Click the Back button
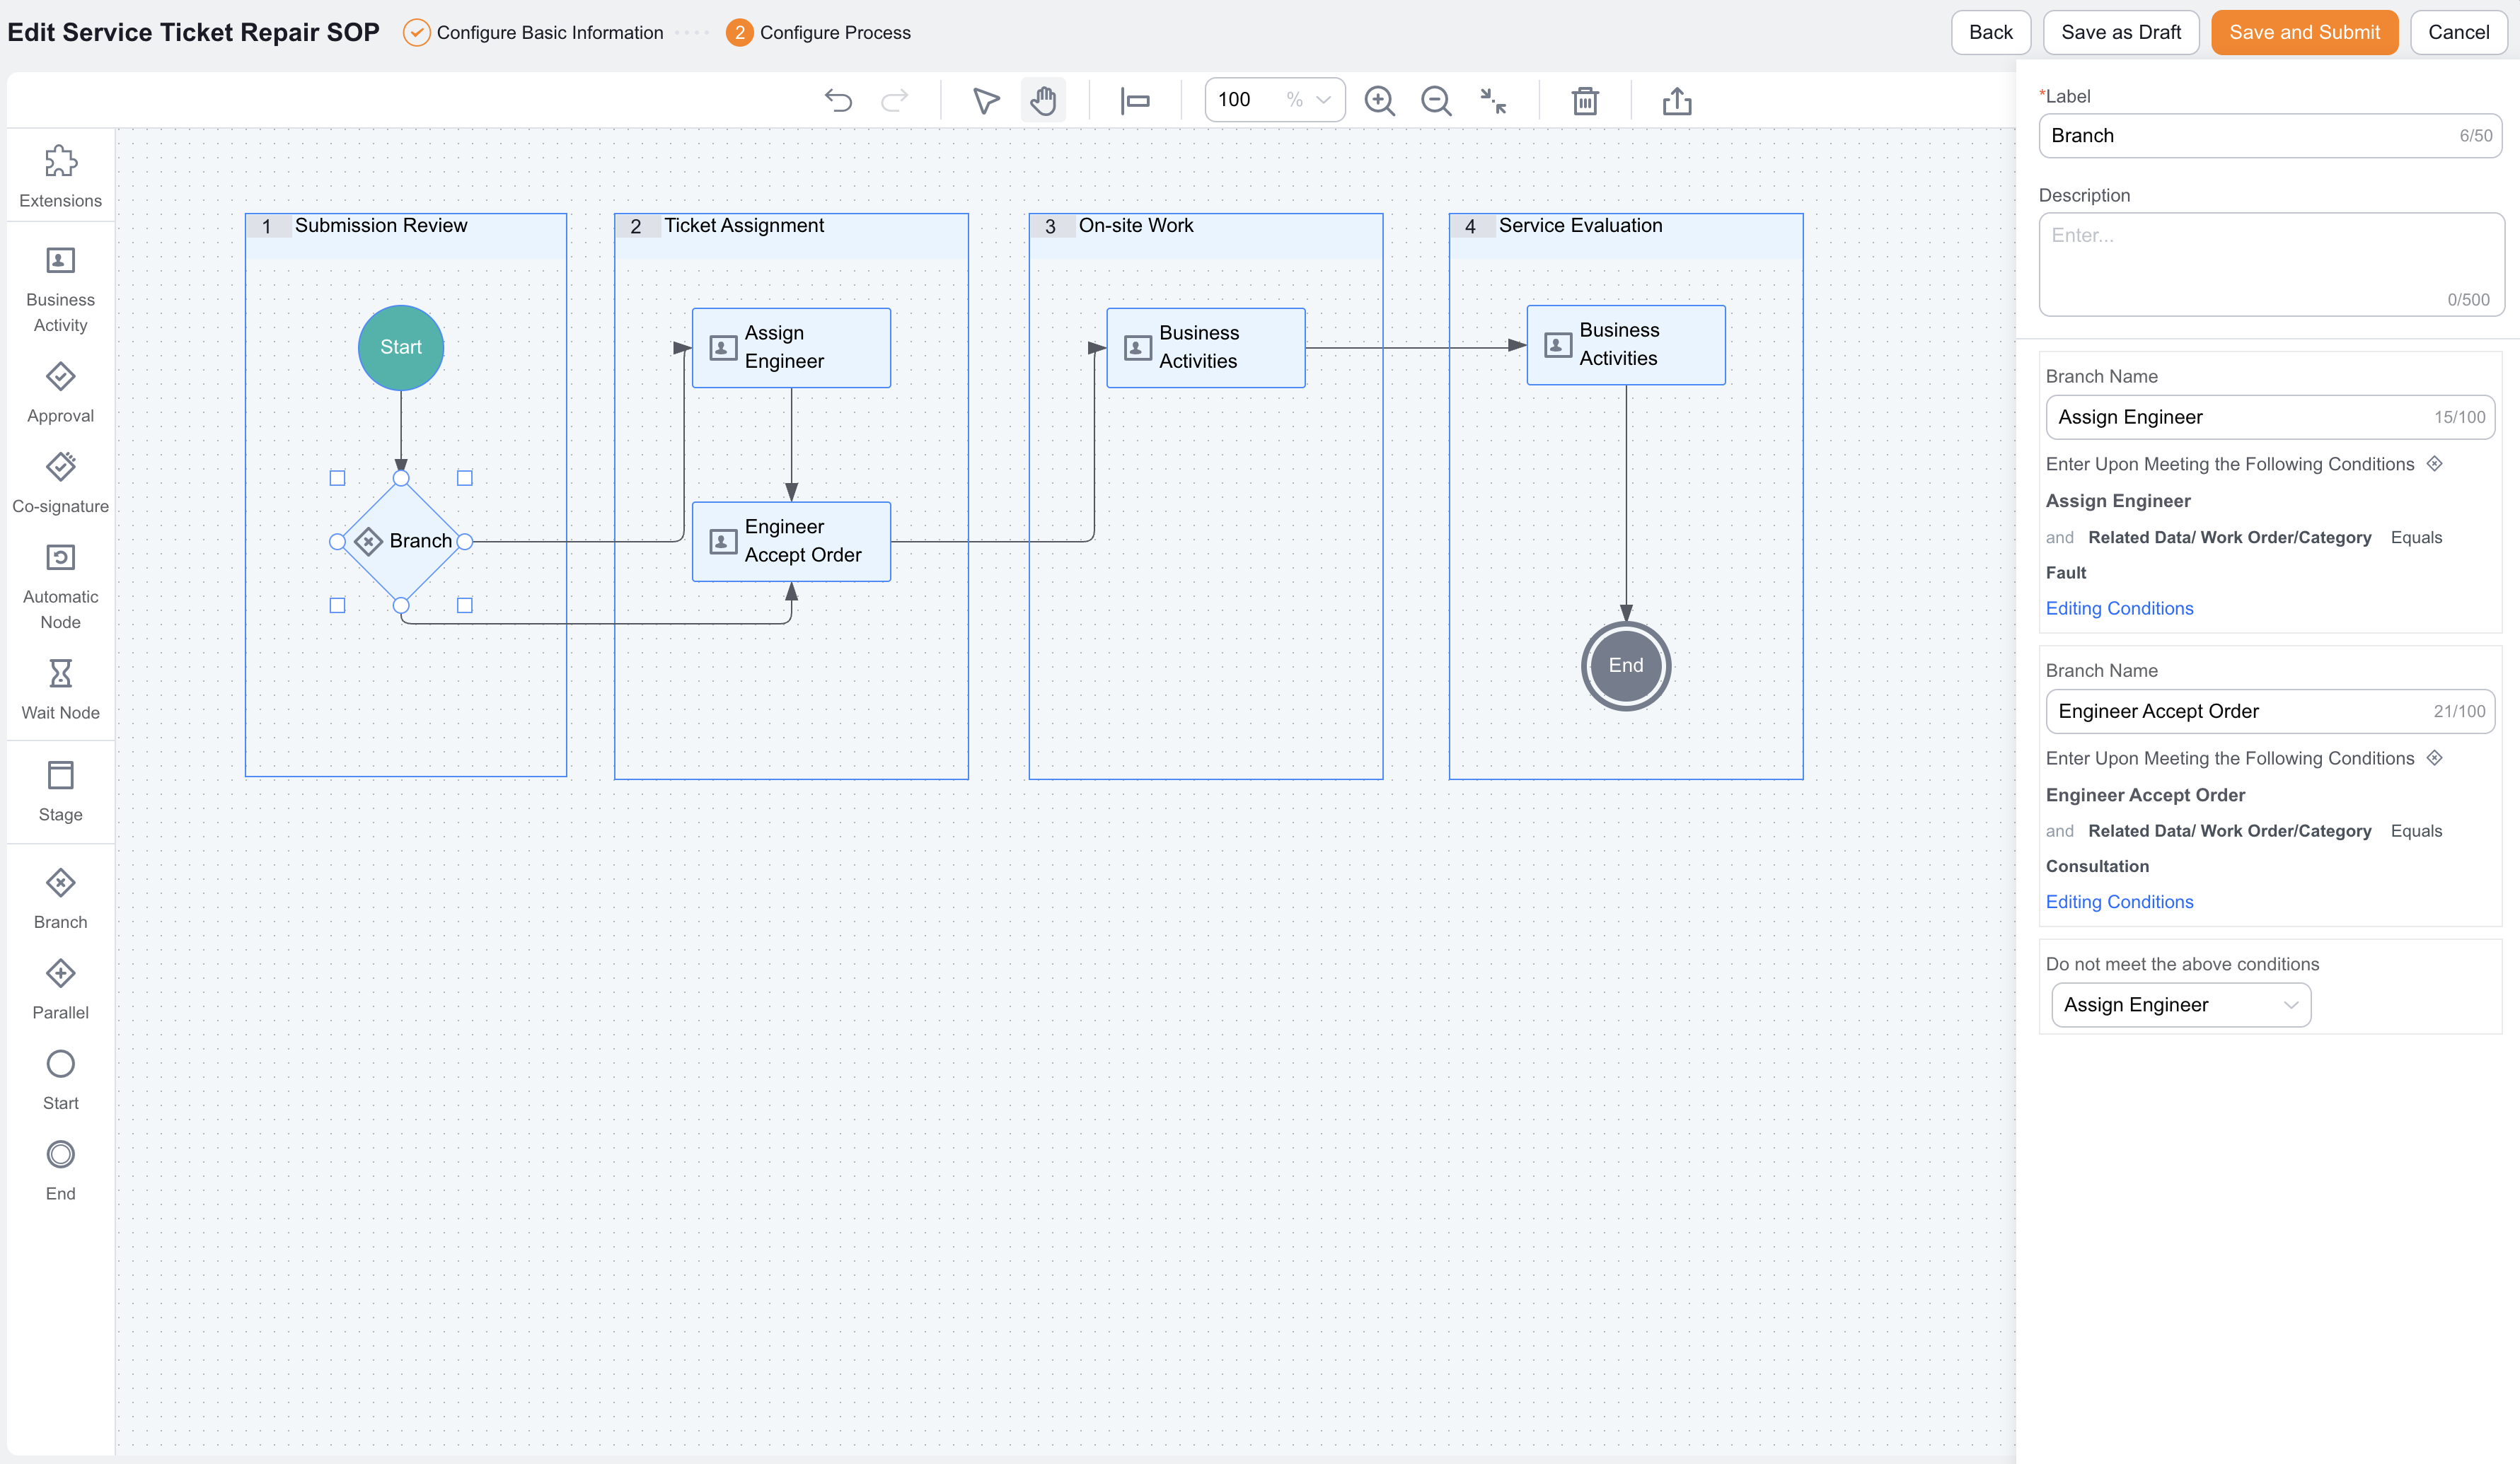2520x1464 pixels. (x=1990, y=32)
